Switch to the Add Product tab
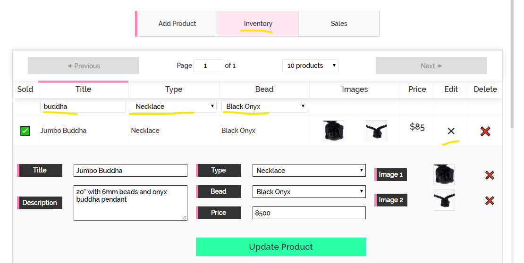 (177, 24)
